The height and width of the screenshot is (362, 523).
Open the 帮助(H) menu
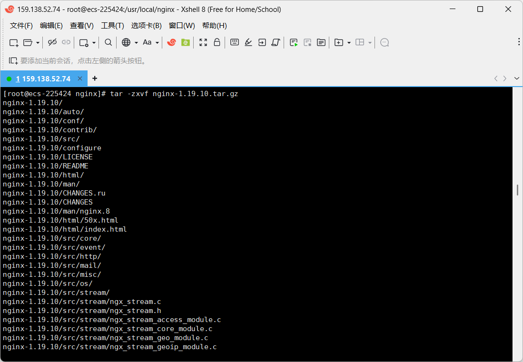point(215,26)
